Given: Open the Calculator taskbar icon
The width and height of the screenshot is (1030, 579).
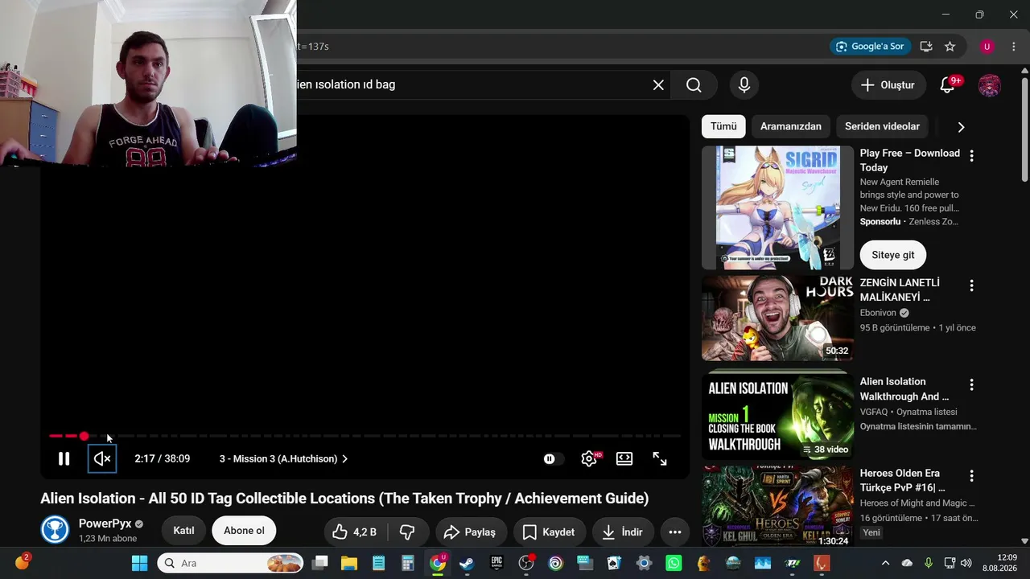Looking at the screenshot, I should click(408, 563).
